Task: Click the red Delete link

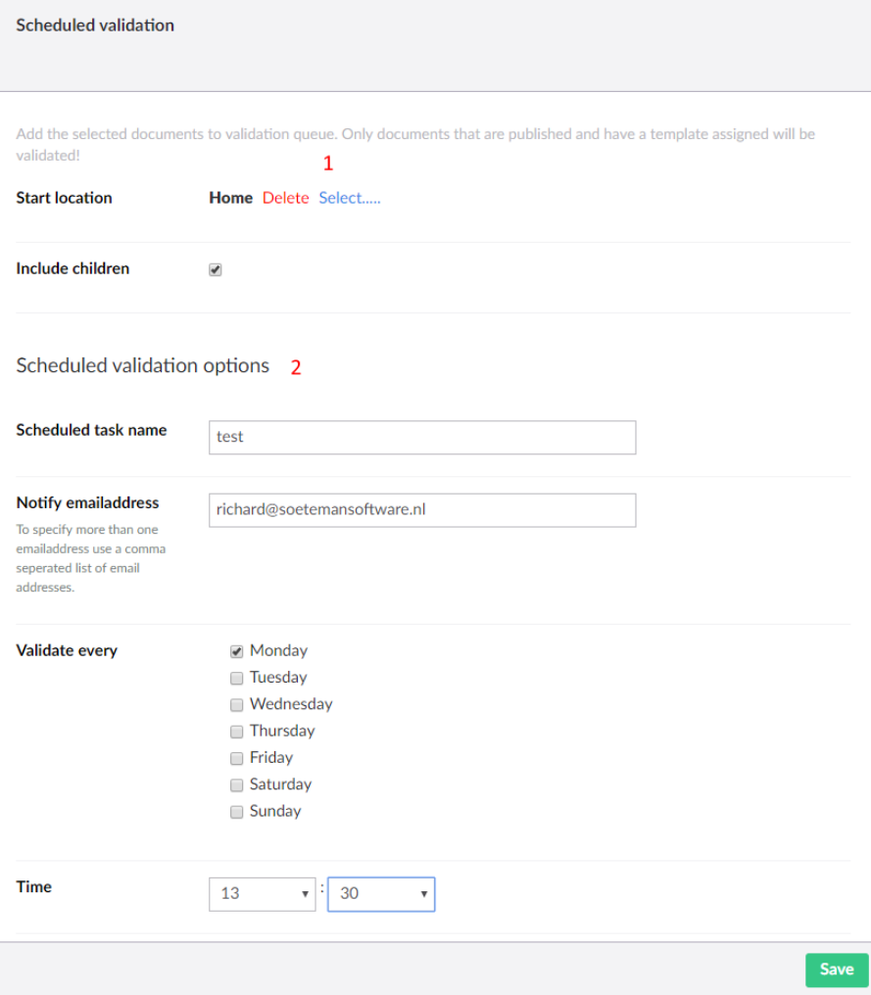Action: point(286,198)
